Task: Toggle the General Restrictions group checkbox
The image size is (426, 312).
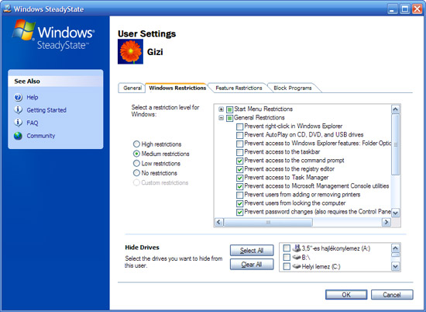Action: [x=229, y=118]
